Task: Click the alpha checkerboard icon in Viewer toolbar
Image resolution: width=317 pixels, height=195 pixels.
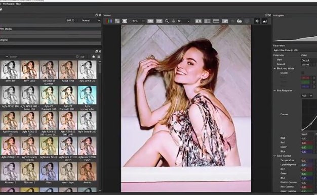Action: (x=117, y=21)
